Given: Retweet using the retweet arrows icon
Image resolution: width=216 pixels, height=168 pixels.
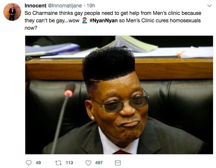Looking at the screenshot, I should [x=58, y=163].
